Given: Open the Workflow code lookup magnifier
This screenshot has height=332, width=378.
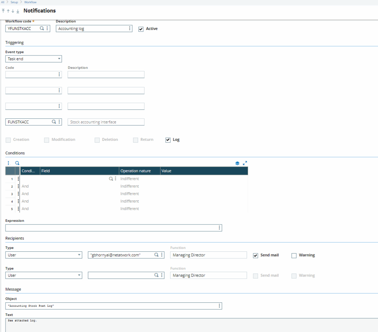Looking at the screenshot, I should (42, 28).
